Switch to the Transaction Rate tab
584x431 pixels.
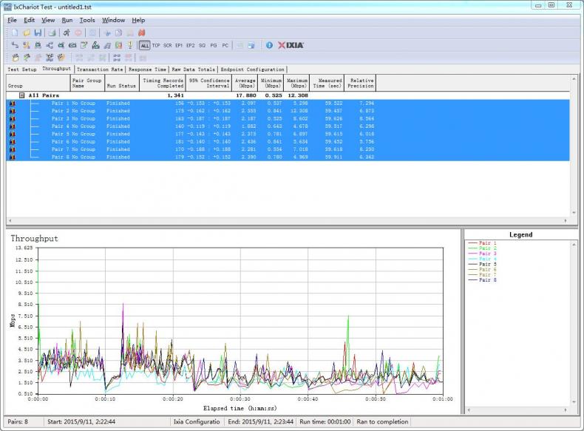coord(100,69)
